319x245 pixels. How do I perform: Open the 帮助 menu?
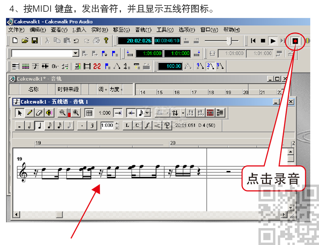click(231, 30)
